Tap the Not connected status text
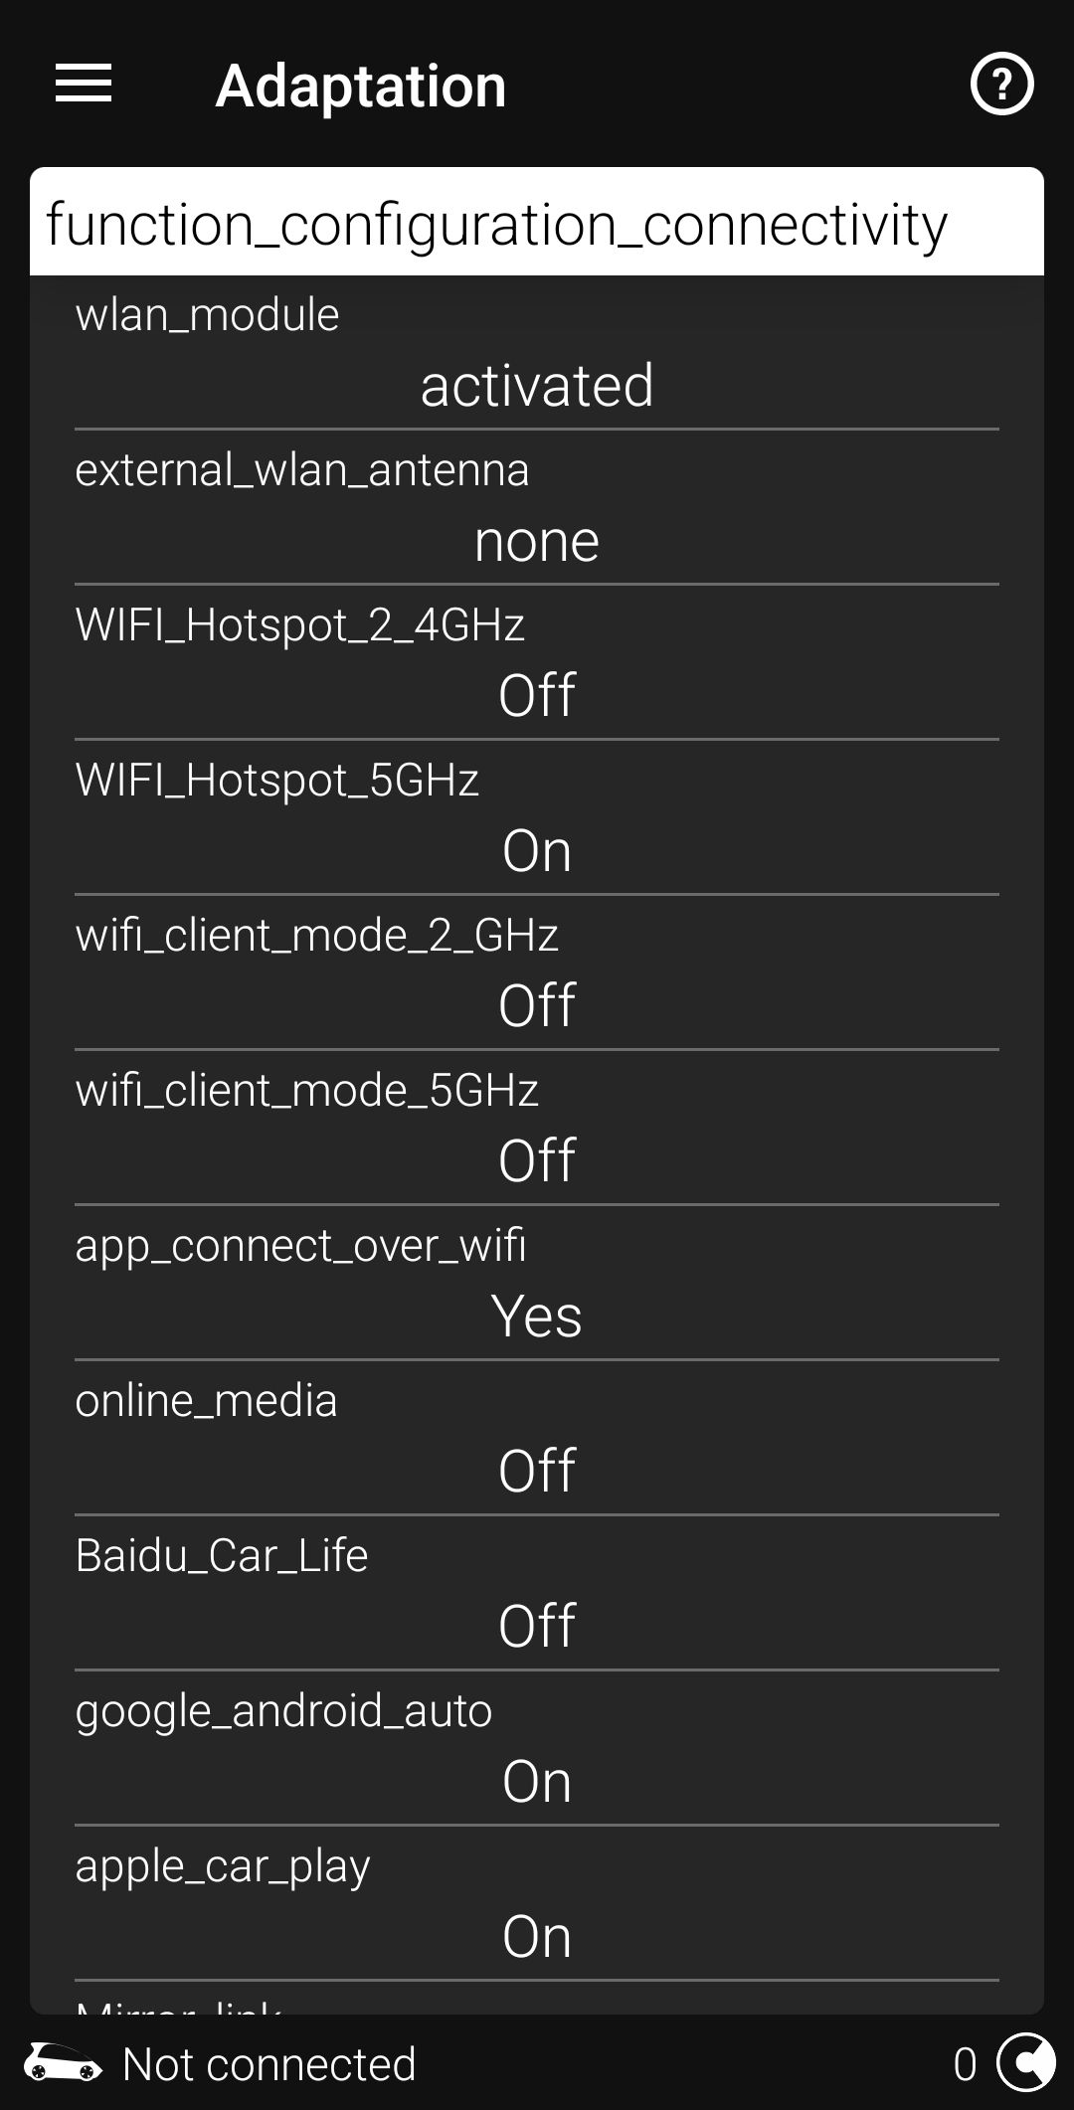Image resolution: width=1074 pixels, height=2110 pixels. (268, 2064)
